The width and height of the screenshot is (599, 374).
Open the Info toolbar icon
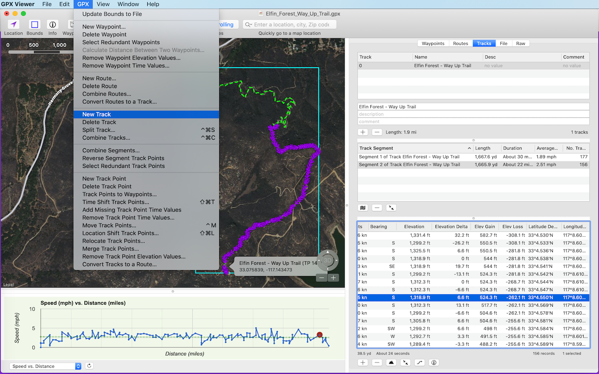[52, 25]
